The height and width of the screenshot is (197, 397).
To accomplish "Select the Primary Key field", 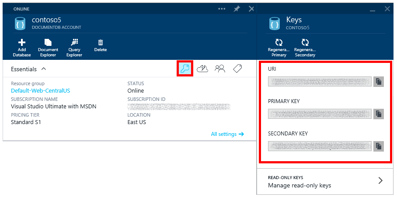I will point(320,114).
